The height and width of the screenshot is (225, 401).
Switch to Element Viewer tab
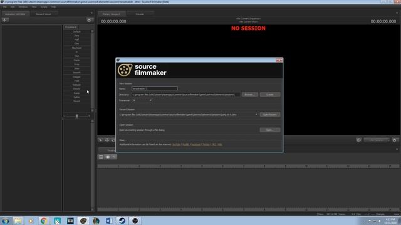(x=43, y=14)
